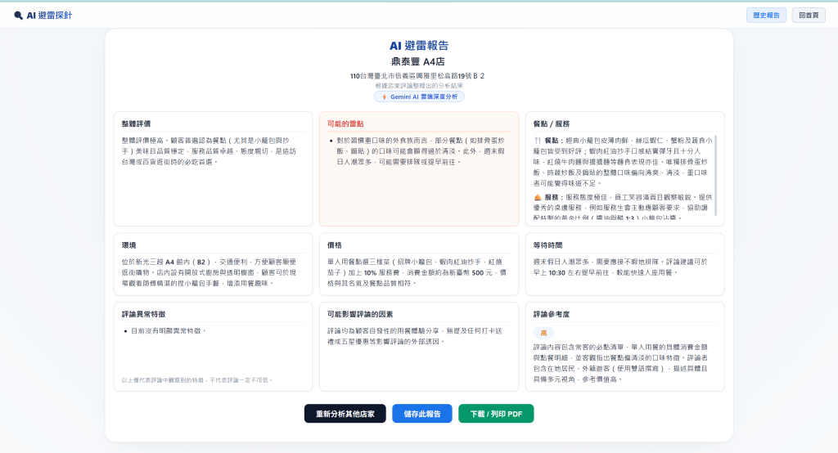
Task: Click the Gemini AI 雲端深度分析 badge
Action: [419, 96]
